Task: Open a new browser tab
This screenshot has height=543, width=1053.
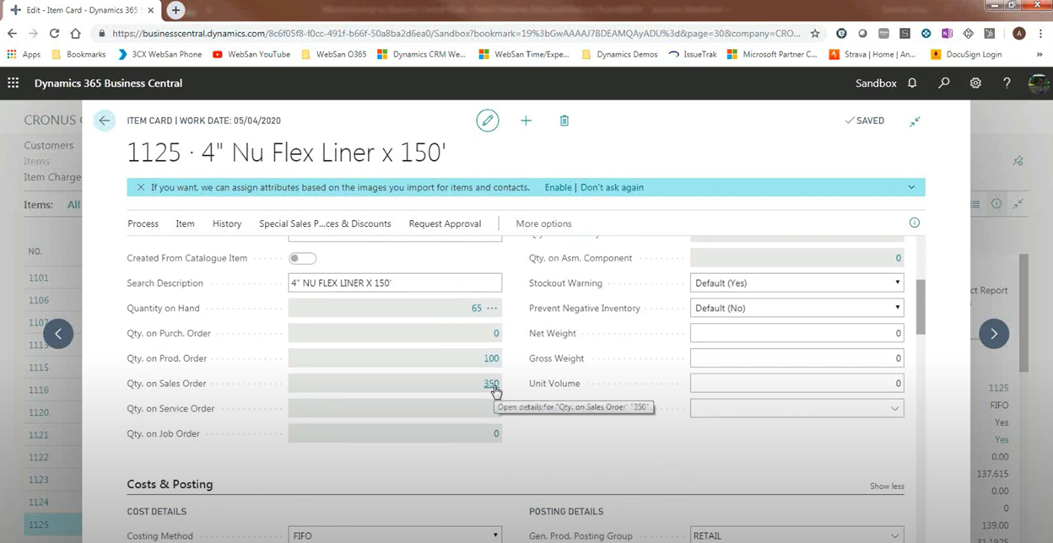Action: click(175, 10)
